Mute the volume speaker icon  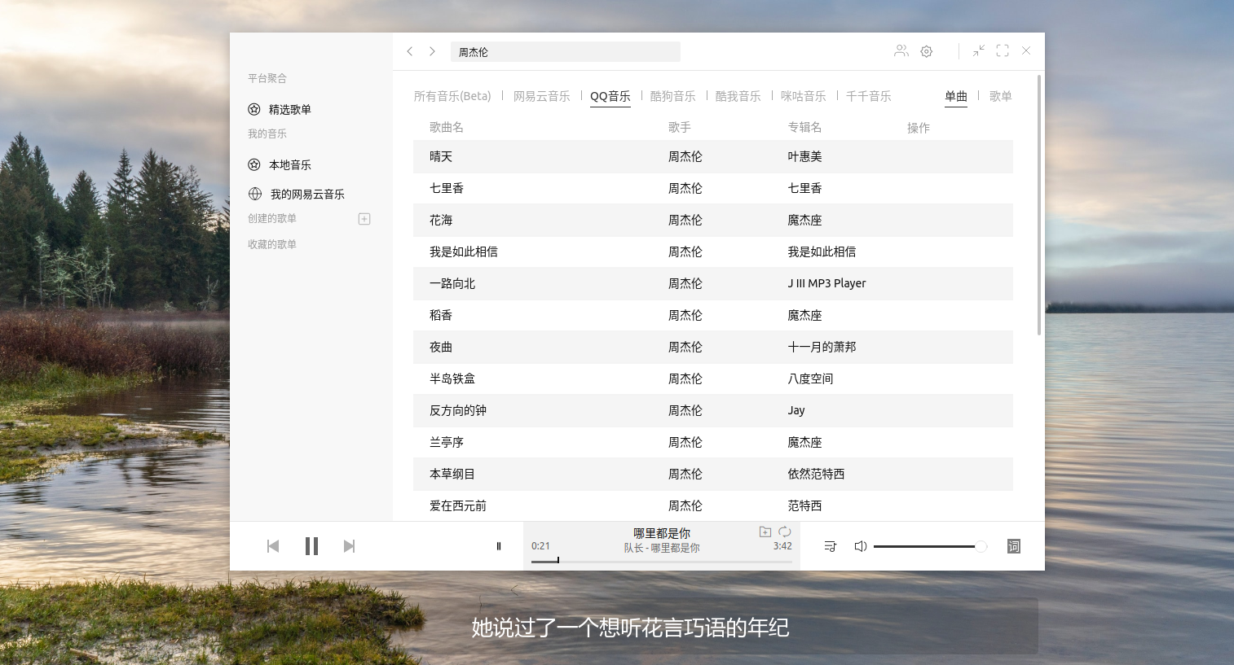point(860,546)
